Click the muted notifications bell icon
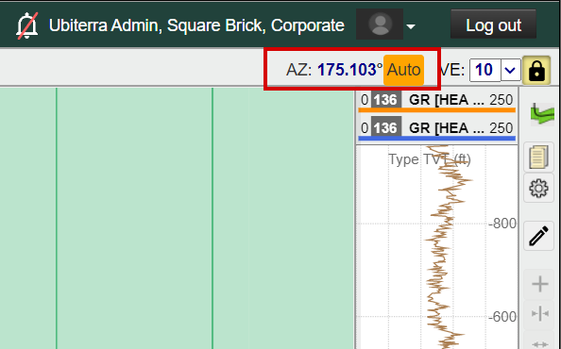561x349 pixels. [x=26, y=26]
